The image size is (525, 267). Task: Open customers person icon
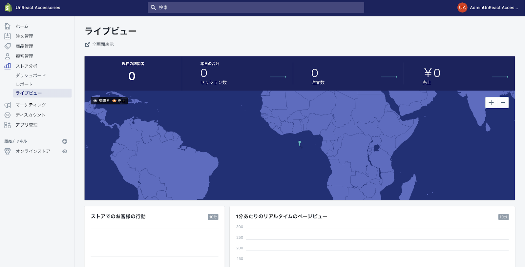pyautogui.click(x=8, y=56)
